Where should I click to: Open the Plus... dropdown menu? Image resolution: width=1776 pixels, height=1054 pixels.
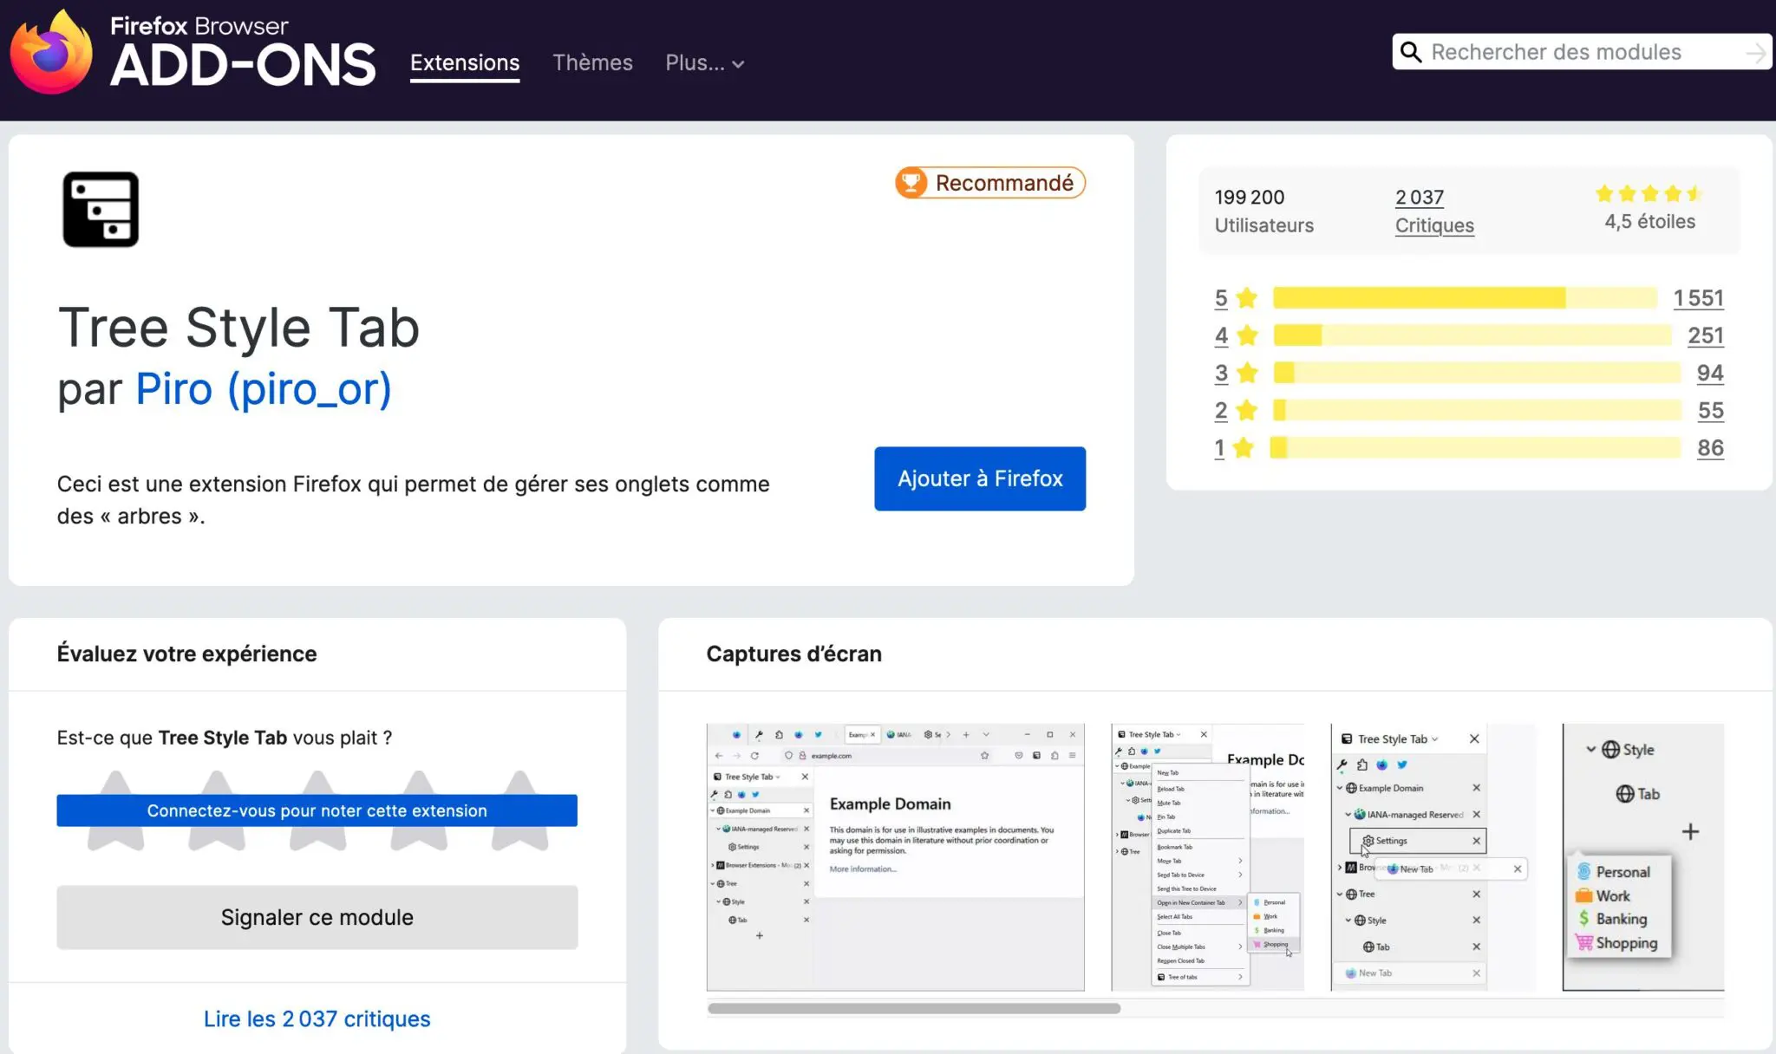(x=704, y=62)
